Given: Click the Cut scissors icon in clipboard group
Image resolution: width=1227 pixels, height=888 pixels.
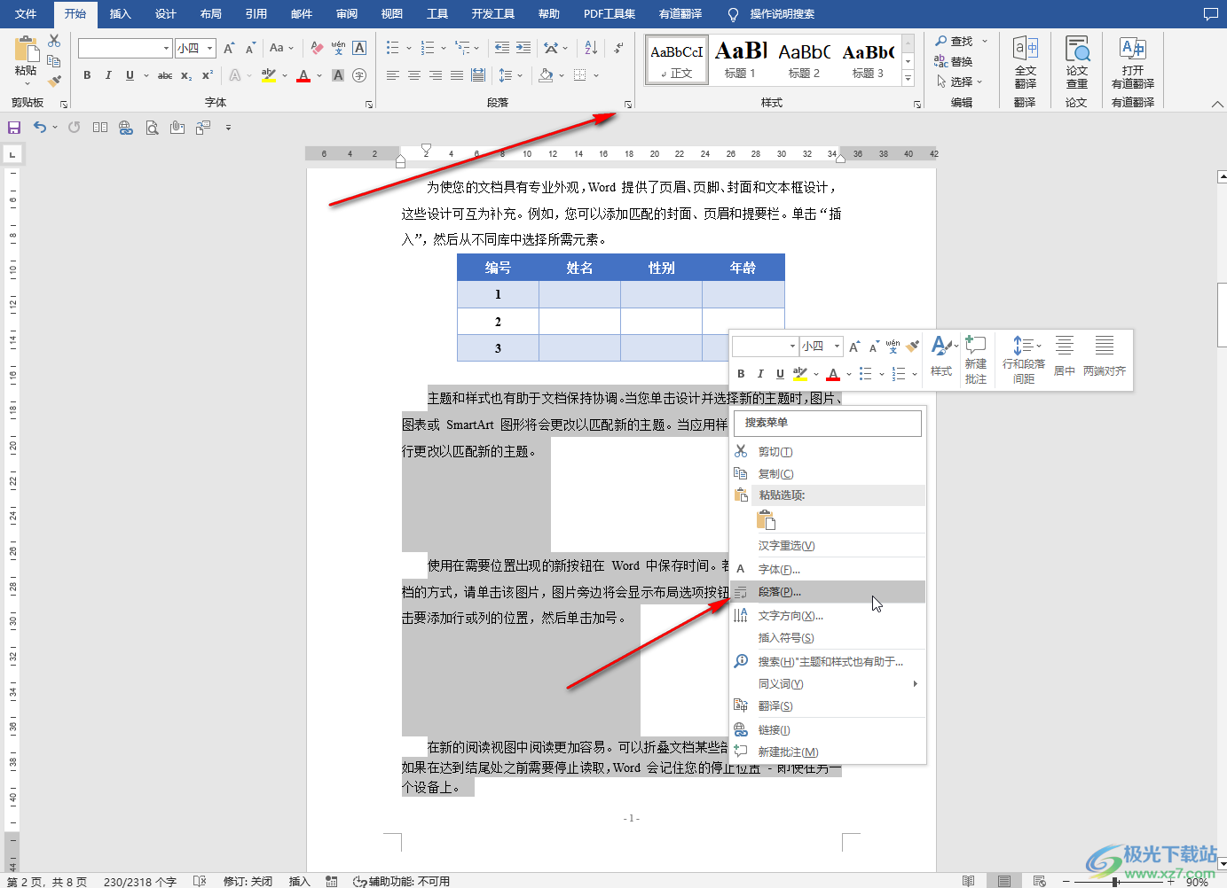Looking at the screenshot, I should point(54,41).
